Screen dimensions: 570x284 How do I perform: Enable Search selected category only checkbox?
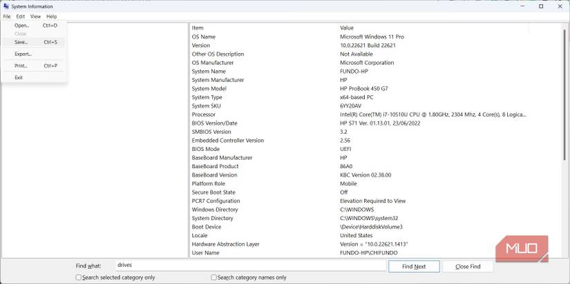pos(79,278)
